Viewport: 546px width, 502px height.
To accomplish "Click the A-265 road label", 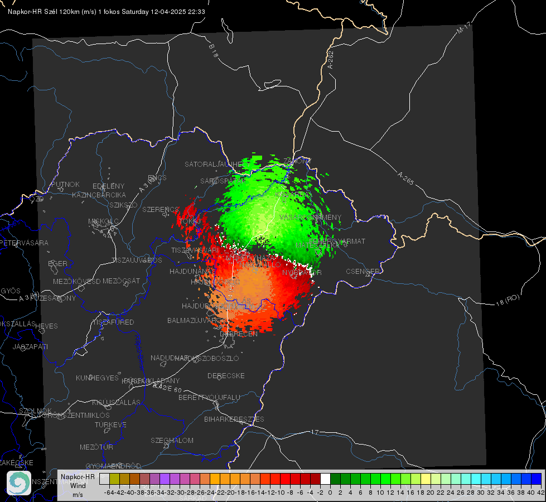I will (x=405, y=178).
